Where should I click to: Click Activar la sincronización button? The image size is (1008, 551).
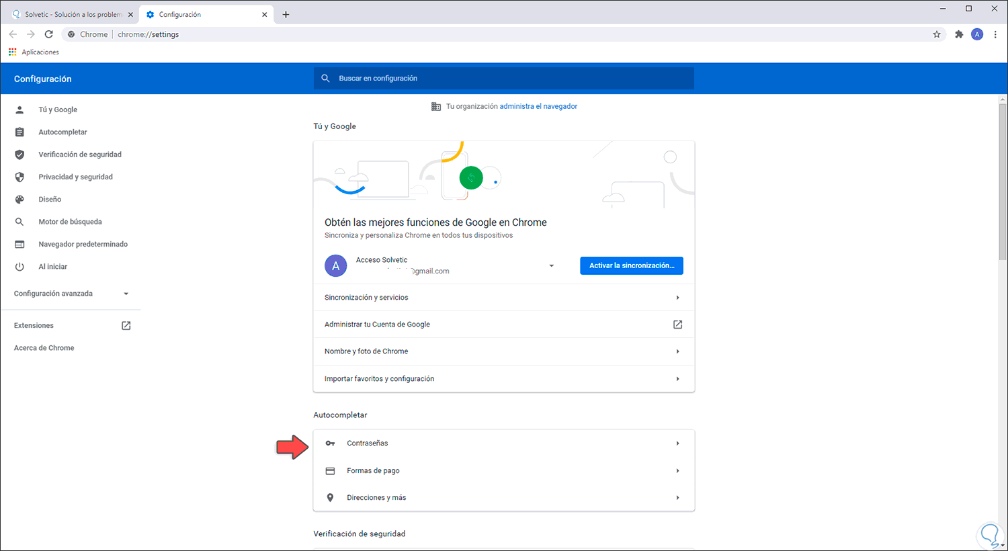(632, 265)
